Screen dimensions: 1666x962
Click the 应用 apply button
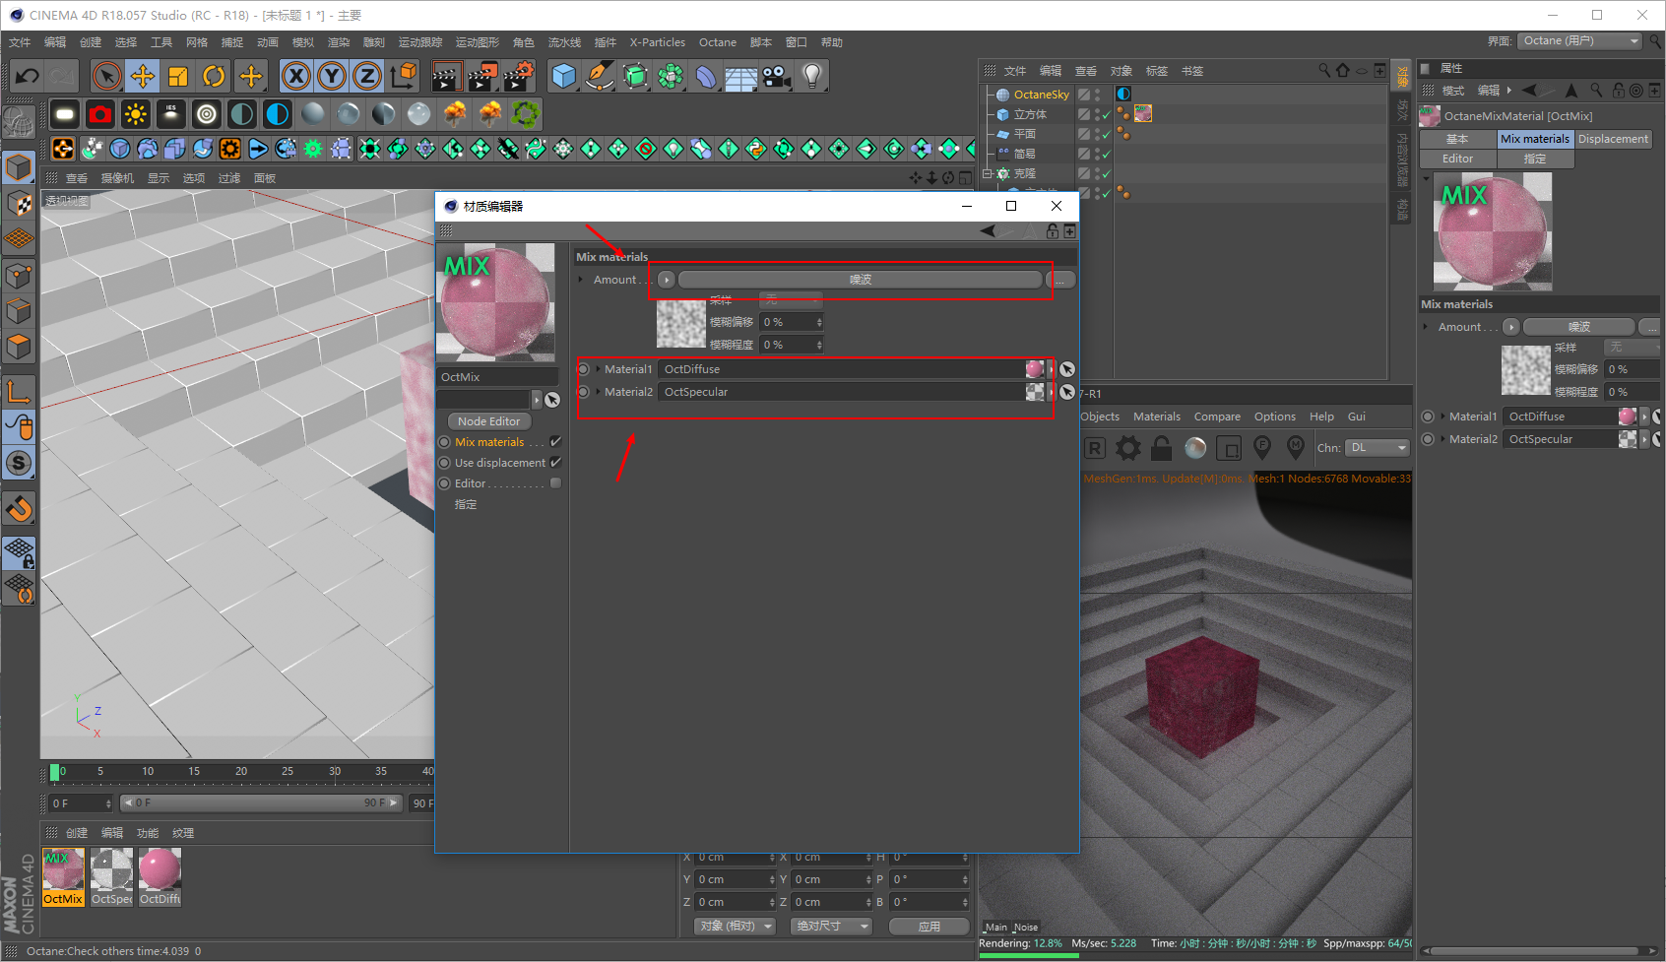pos(929,927)
